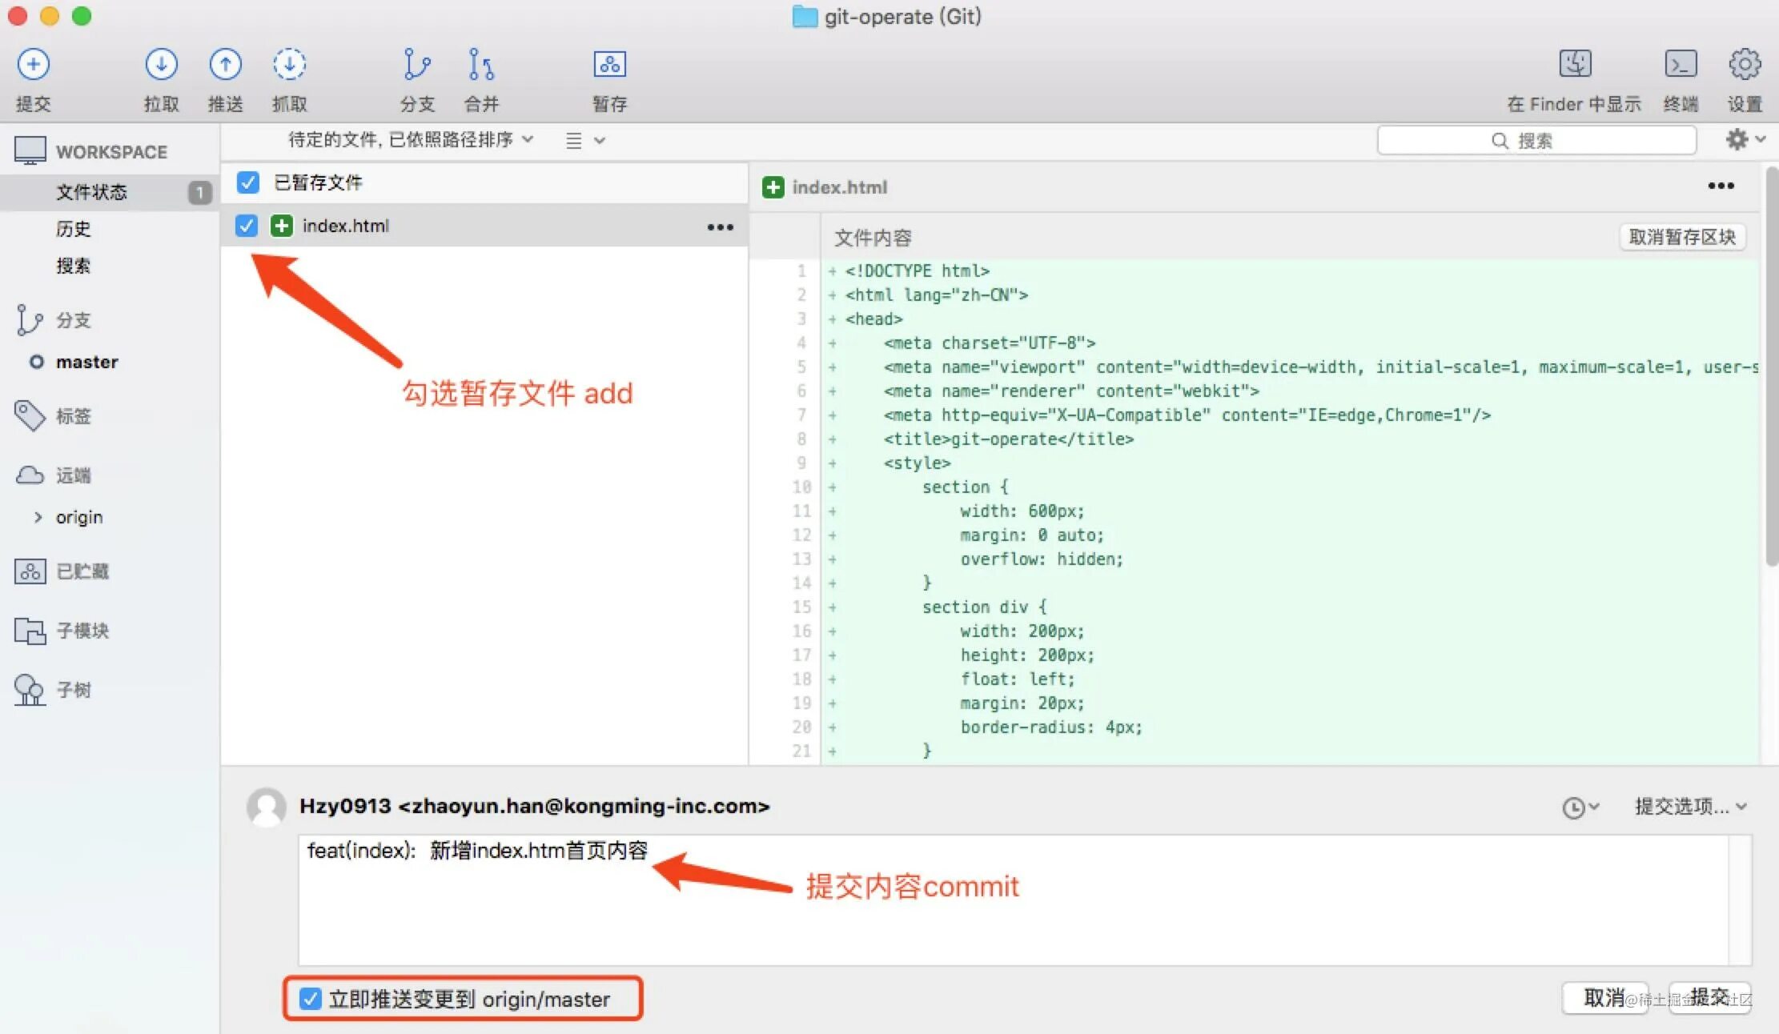Click the 取消暂存区块 unstage hunk button
1779x1034 pixels.
point(1681,237)
